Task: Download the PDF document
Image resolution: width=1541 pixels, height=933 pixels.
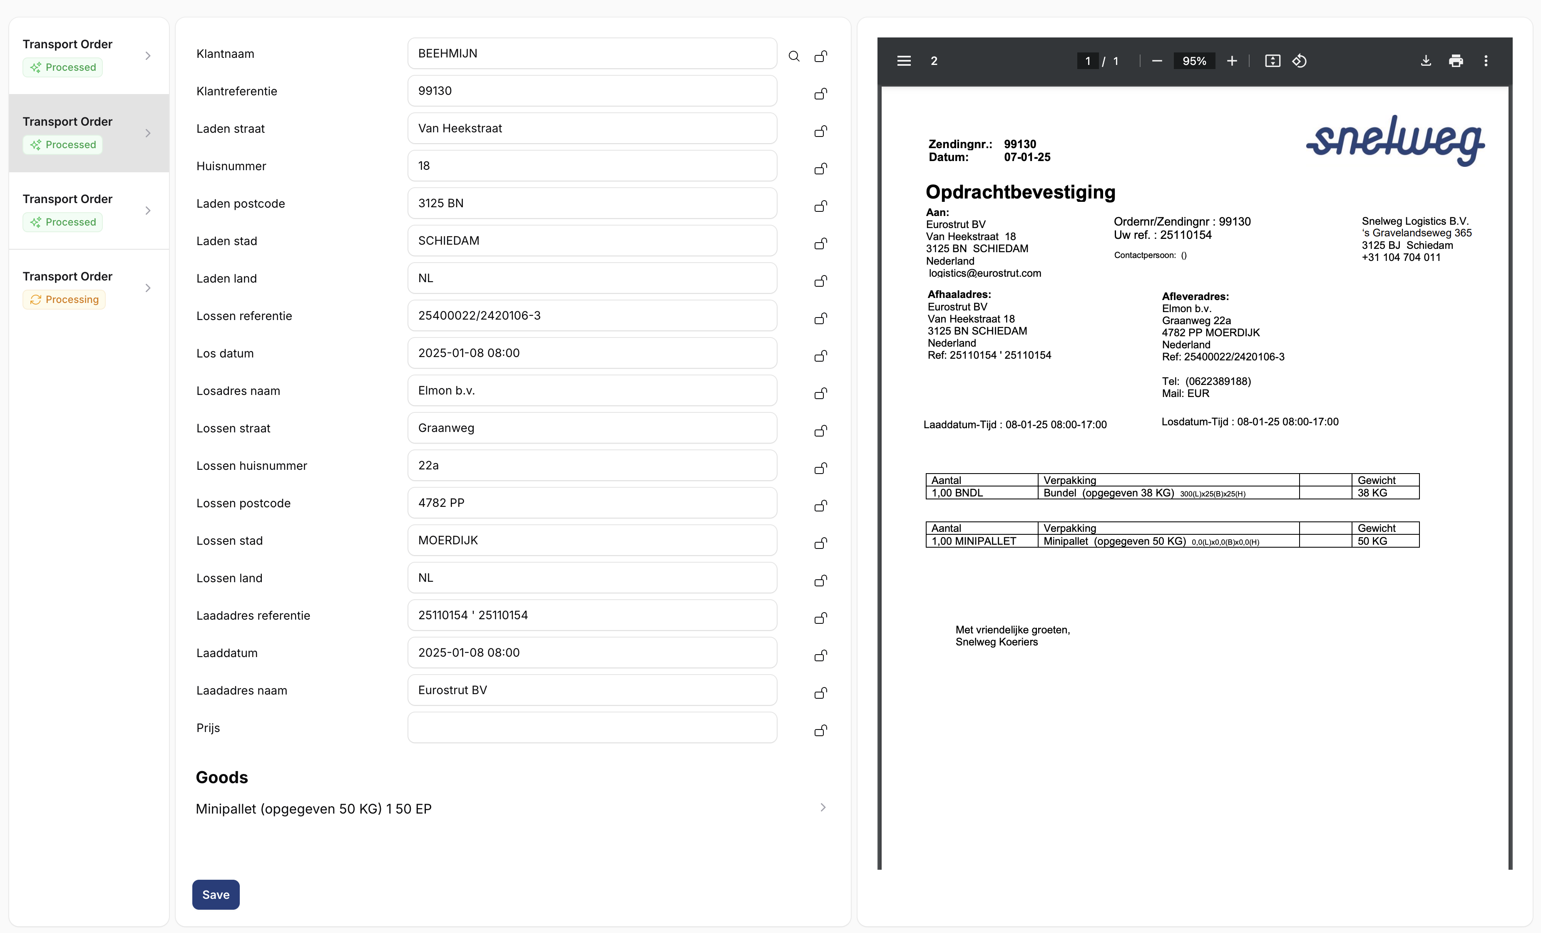Action: click(x=1426, y=61)
